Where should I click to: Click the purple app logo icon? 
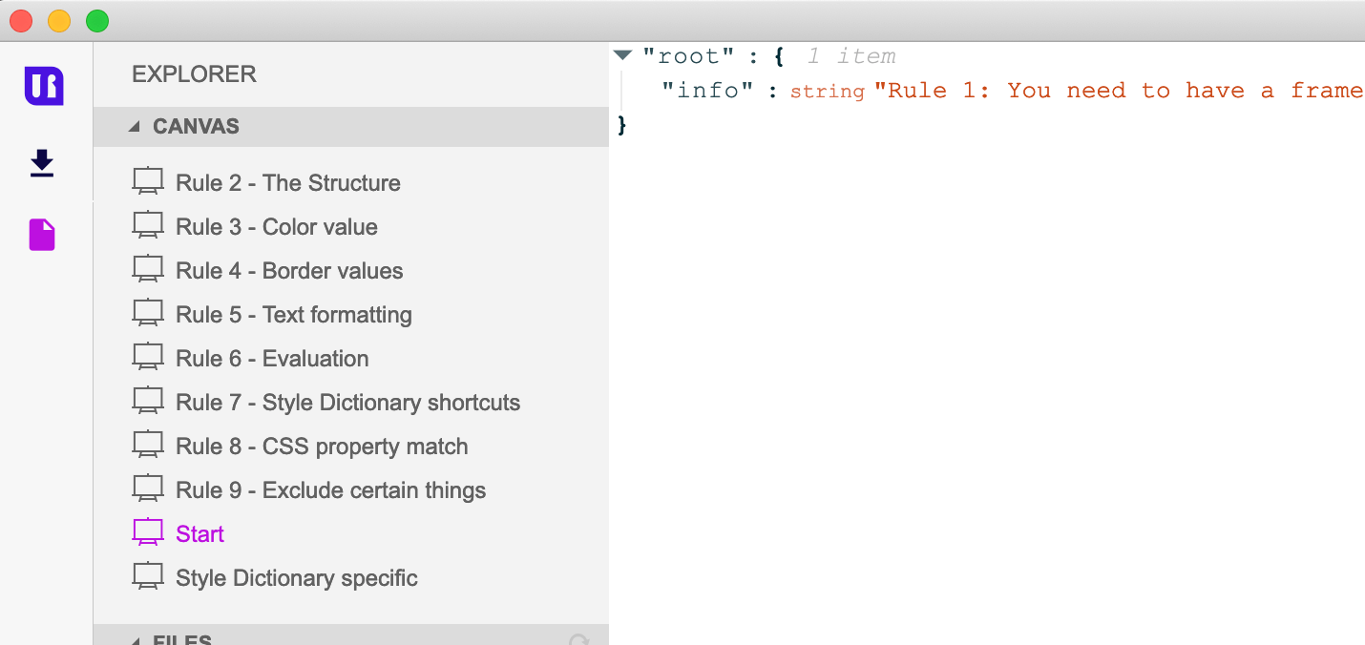point(44,86)
